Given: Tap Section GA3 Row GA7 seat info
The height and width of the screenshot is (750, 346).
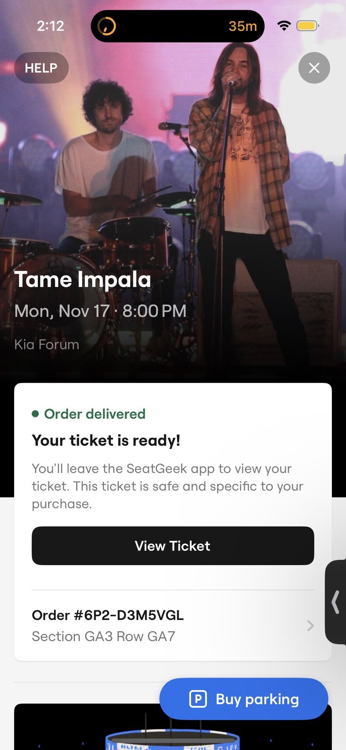Looking at the screenshot, I should [103, 636].
